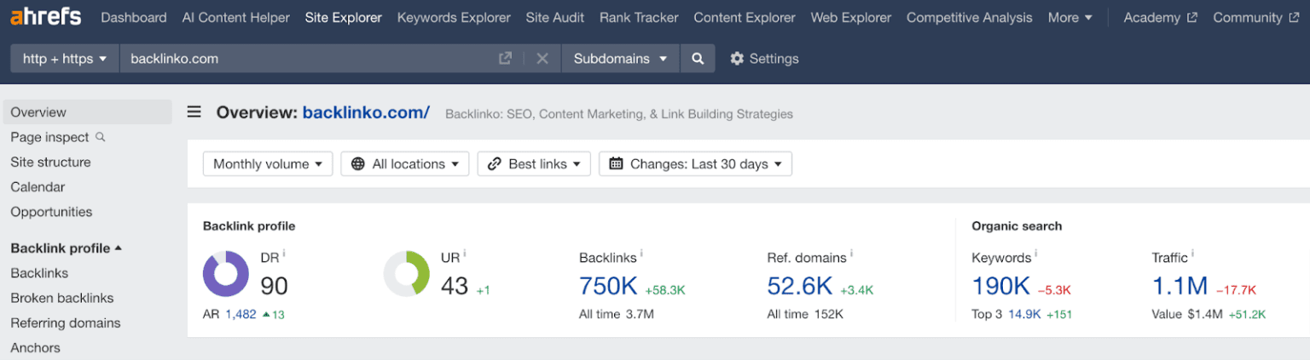Click the DR info icon
Viewport: 1310px width, 360px height.
(x=284, y=253)
